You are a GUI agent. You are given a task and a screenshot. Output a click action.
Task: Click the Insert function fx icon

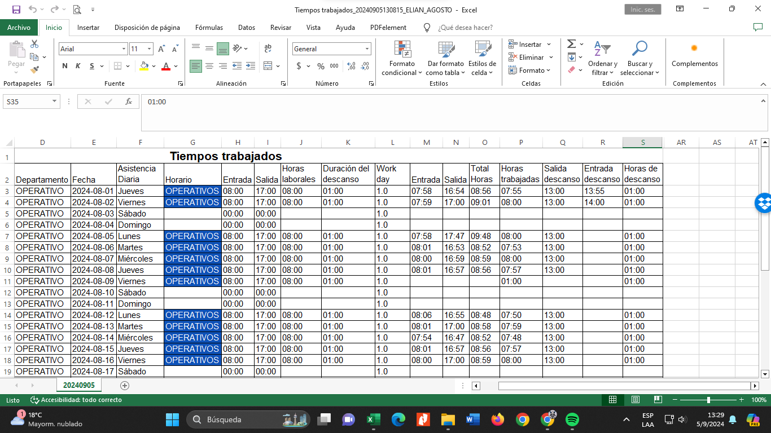[129, 101]
